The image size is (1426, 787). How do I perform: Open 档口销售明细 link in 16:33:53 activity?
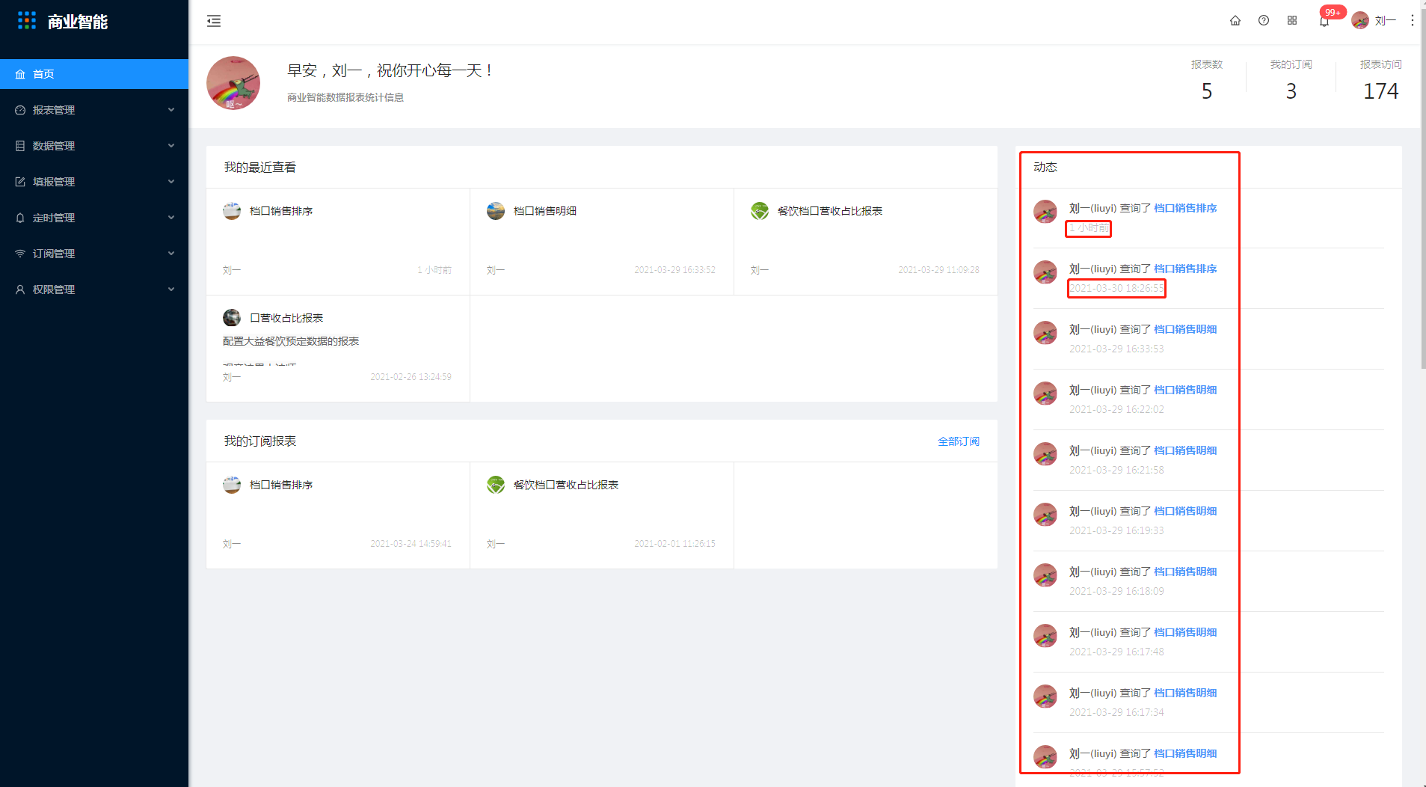pos(1185,329)
